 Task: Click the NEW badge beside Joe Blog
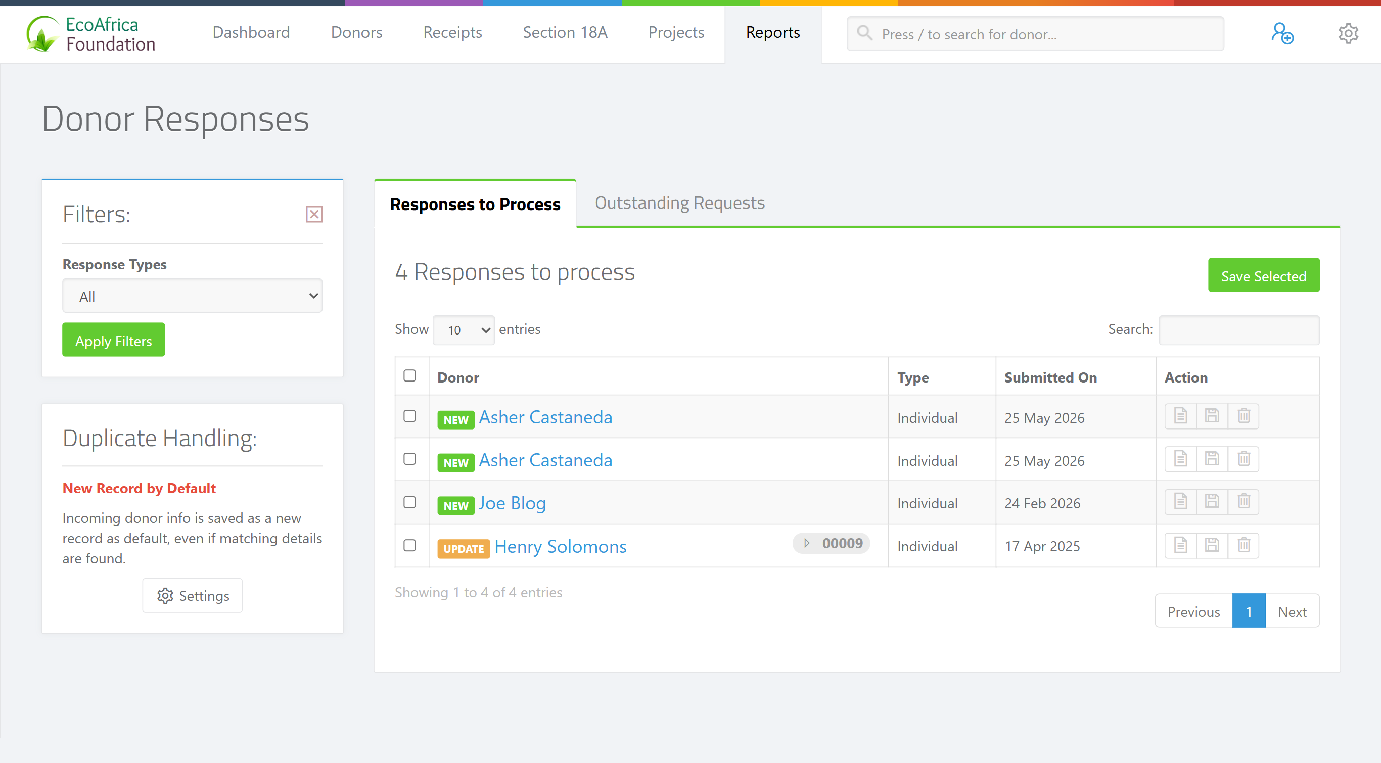pos(455,506)
